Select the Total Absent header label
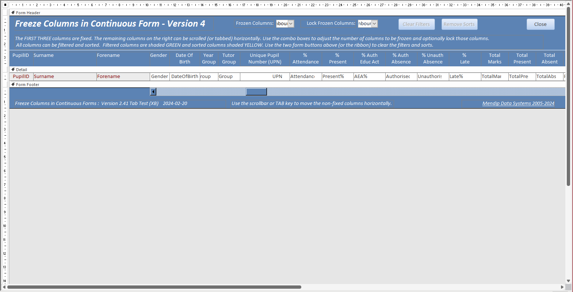 pyautogui.click(x=550, y=59)
